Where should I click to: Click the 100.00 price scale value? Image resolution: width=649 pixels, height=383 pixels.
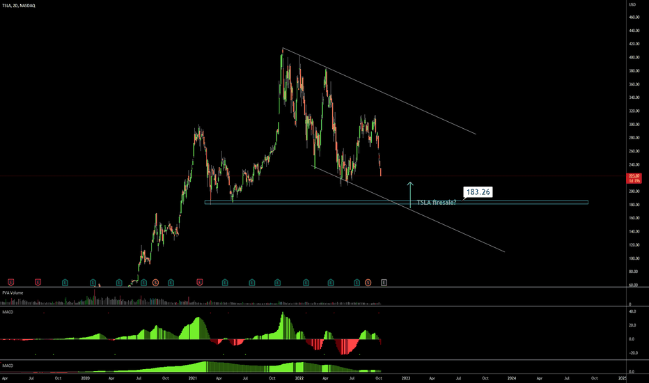click(x=634, y=258)
